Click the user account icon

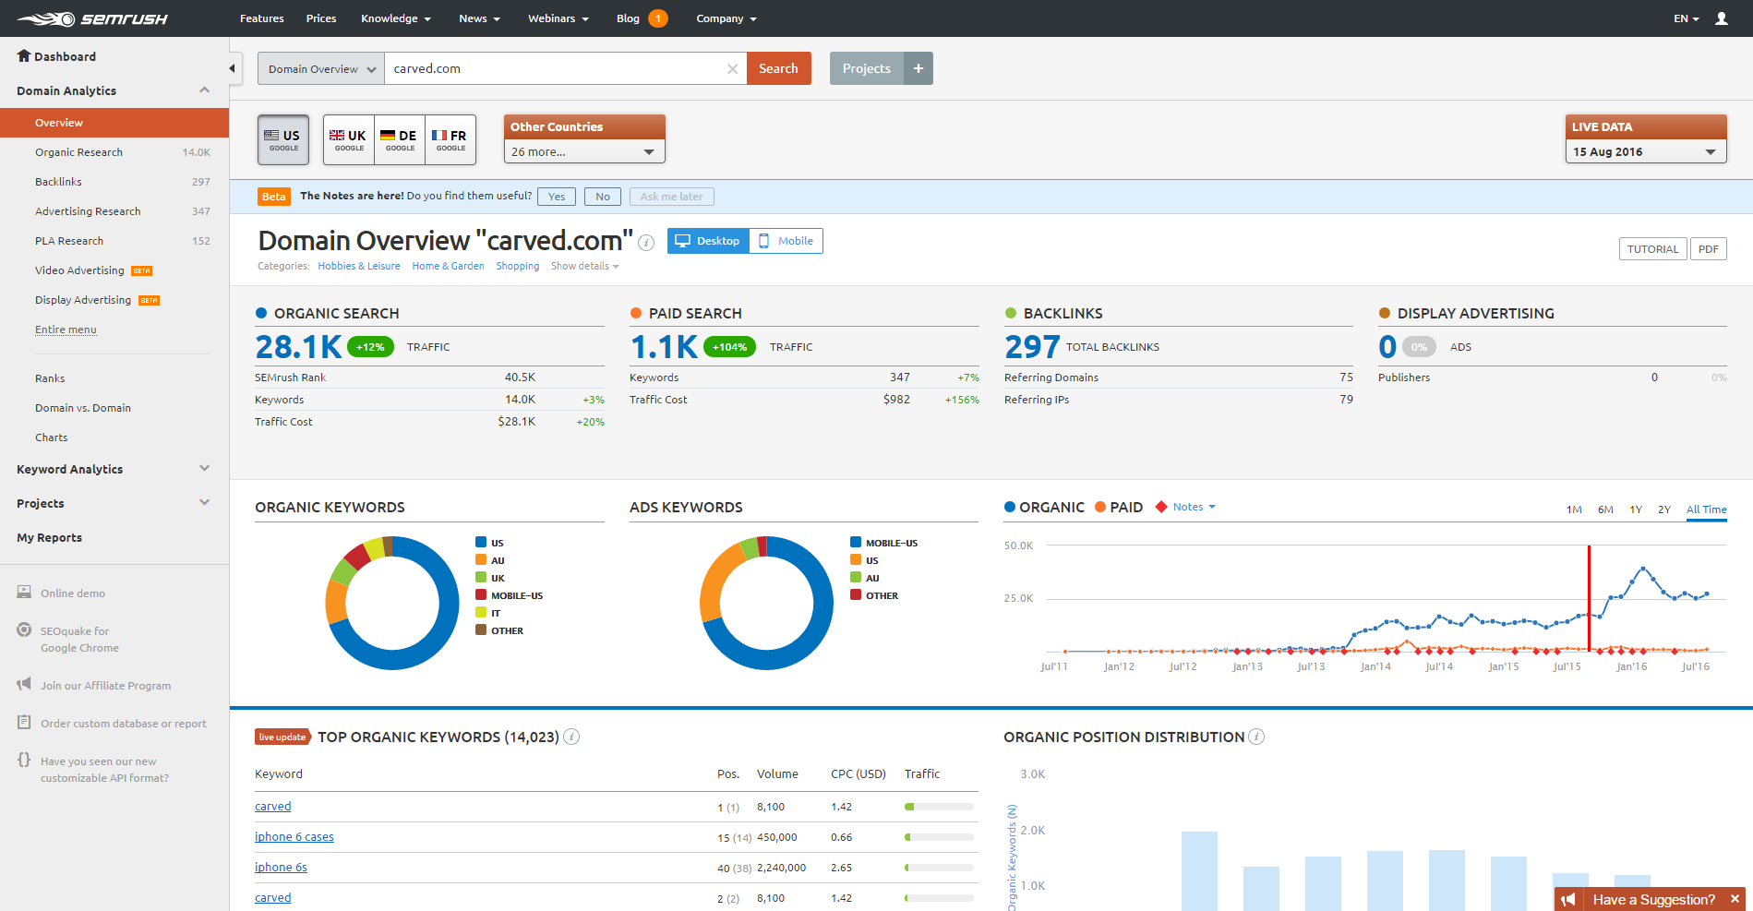1722,18
